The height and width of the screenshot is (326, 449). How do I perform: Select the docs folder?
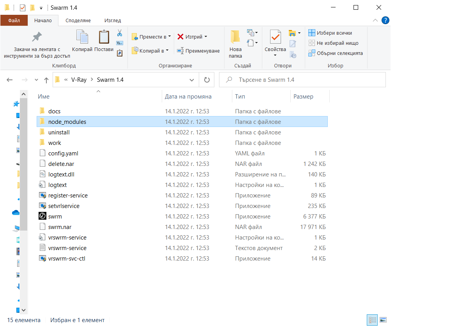tap(182, 111)
